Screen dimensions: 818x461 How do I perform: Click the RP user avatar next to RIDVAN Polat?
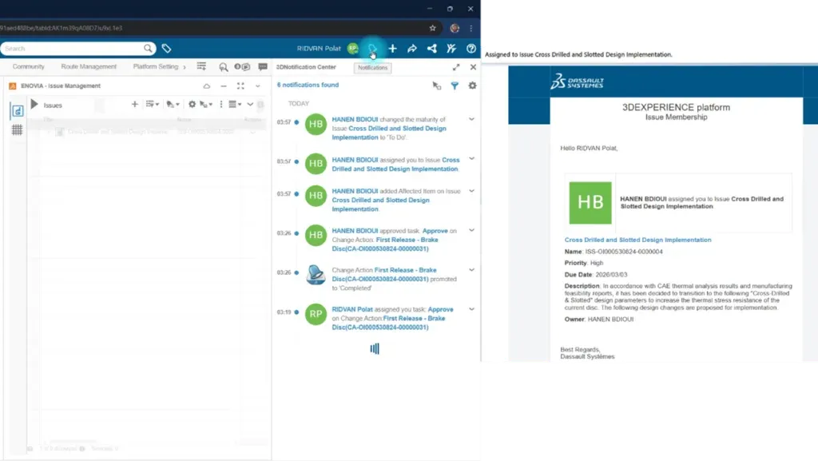click(353, 49)
